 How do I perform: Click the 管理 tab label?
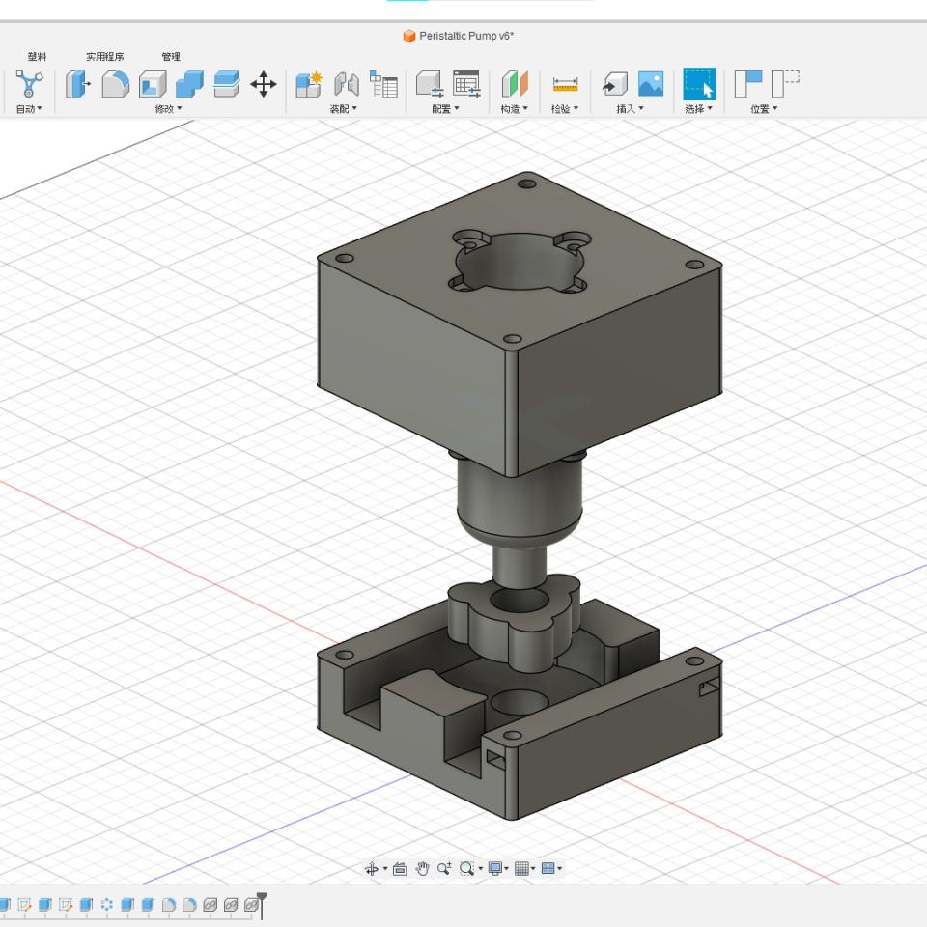pyautogui.click(x=171, y=57)
